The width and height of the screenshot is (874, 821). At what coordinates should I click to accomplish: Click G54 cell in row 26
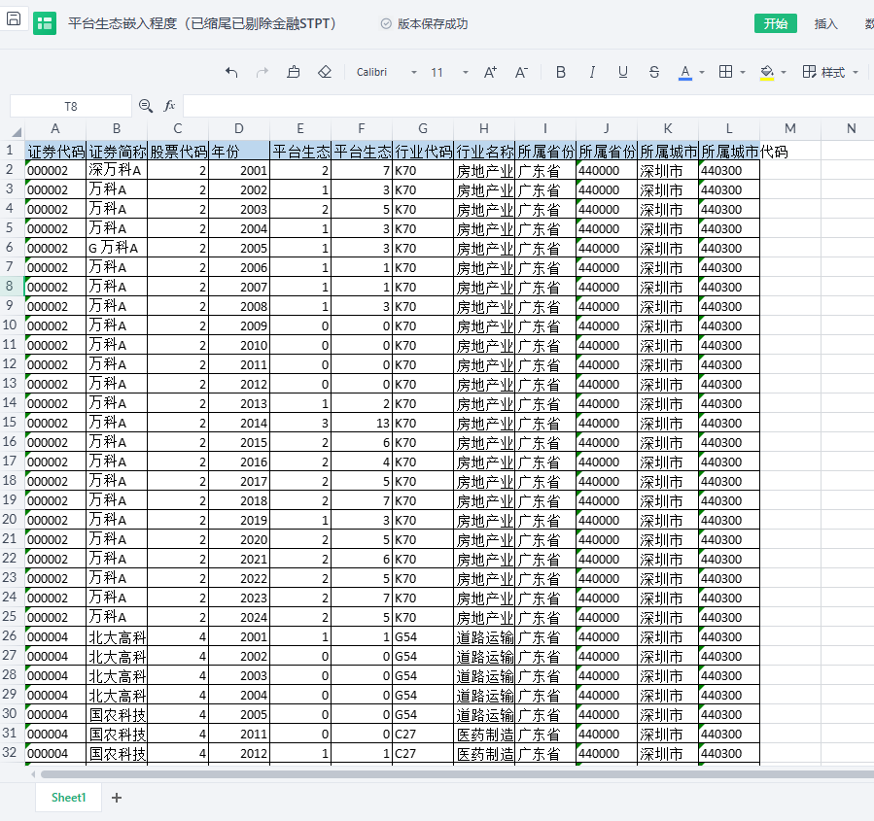pos(423,636)
